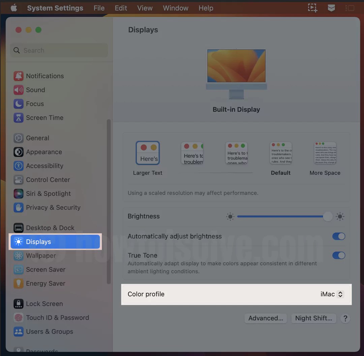Open the View menu
Viewport: 364px width, 356px height.
145,8
